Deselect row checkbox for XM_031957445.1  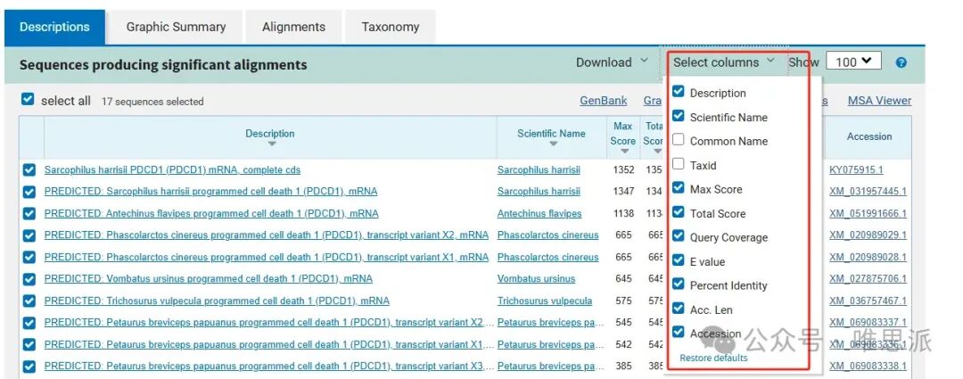pos(29,193)
